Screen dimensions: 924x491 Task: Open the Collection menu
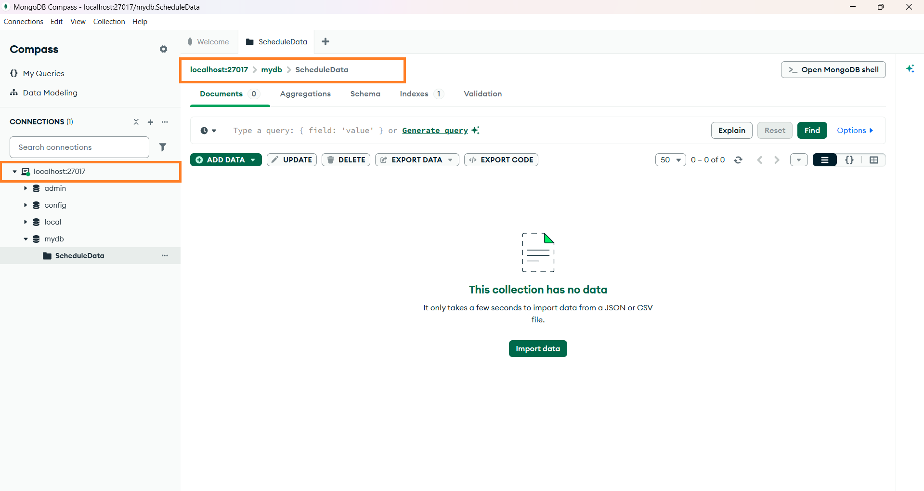pos(109,22)
